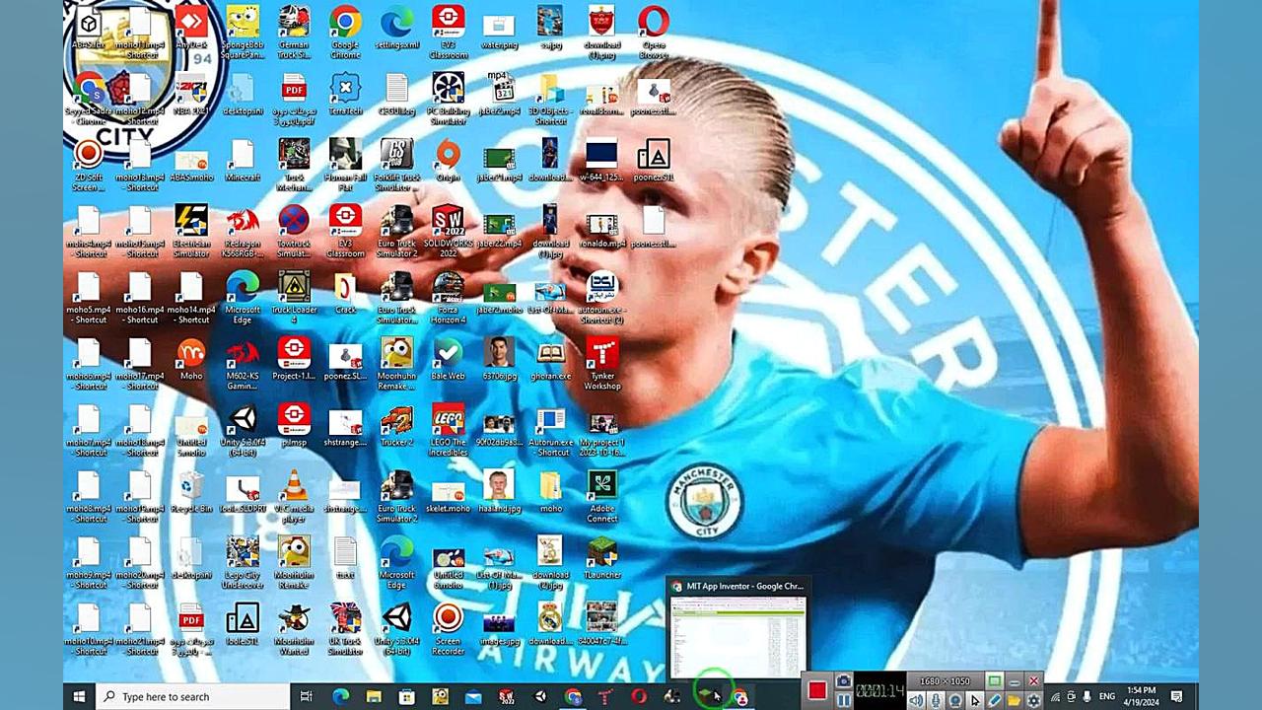Open M602-KS Gaming mouse software icon
This screenshot has width=1262, height=710.
point(243,363)
